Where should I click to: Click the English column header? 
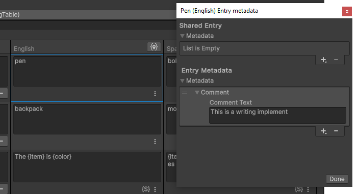[x=87, y=47]
